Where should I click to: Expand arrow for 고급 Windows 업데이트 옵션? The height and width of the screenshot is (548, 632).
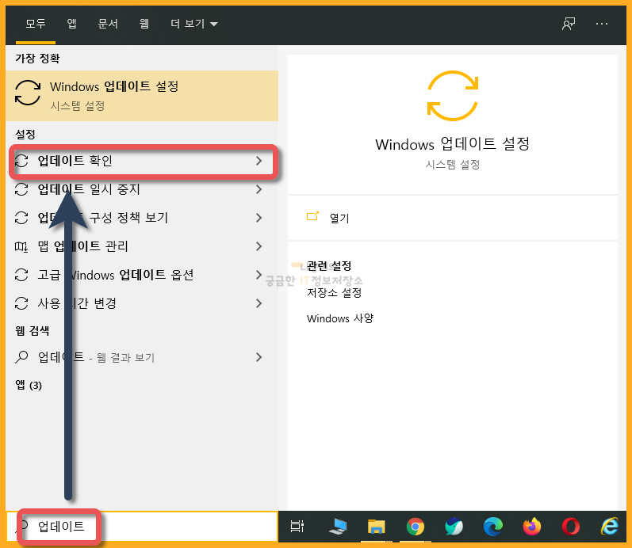[x=259, y=275]
